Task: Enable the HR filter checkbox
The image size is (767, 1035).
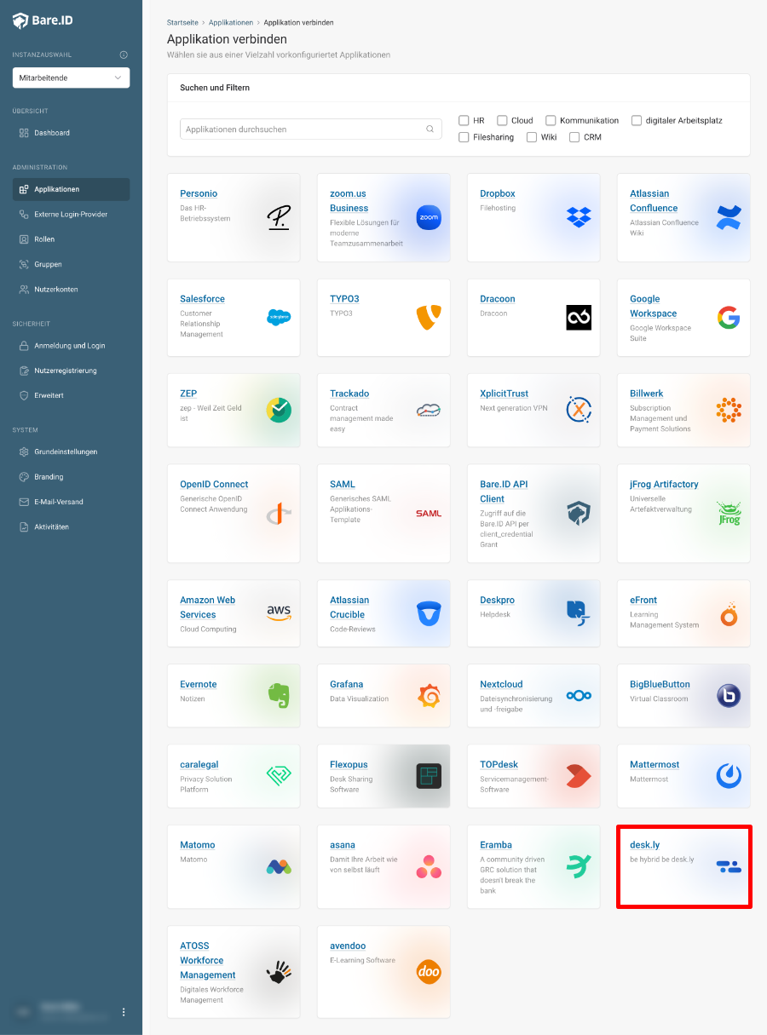Action: pyautogui.click(x=464, y=120)
